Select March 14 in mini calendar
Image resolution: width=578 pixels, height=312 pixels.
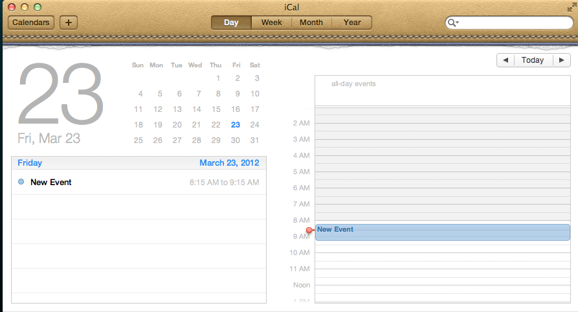coord(197,109)
